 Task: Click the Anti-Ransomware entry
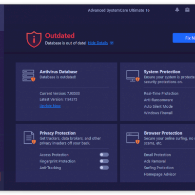click(158, 100)
